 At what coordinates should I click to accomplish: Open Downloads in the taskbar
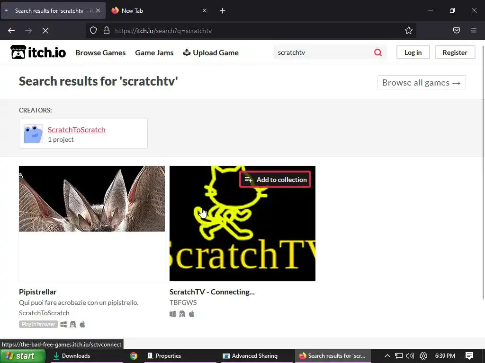[87, 356]
